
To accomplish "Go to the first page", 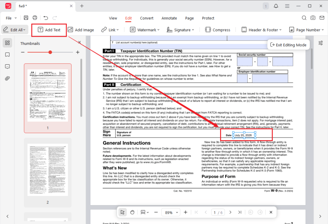I will tap(196, 212).
